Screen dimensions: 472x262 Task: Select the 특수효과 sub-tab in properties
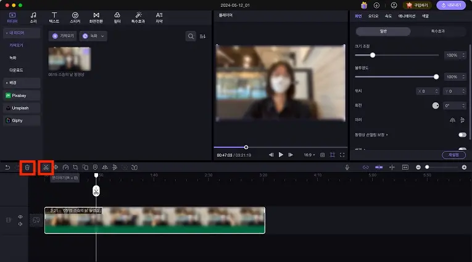[438, 30]
